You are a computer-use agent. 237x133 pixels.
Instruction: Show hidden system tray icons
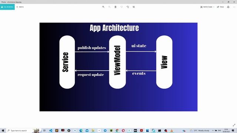click(213, 130)
